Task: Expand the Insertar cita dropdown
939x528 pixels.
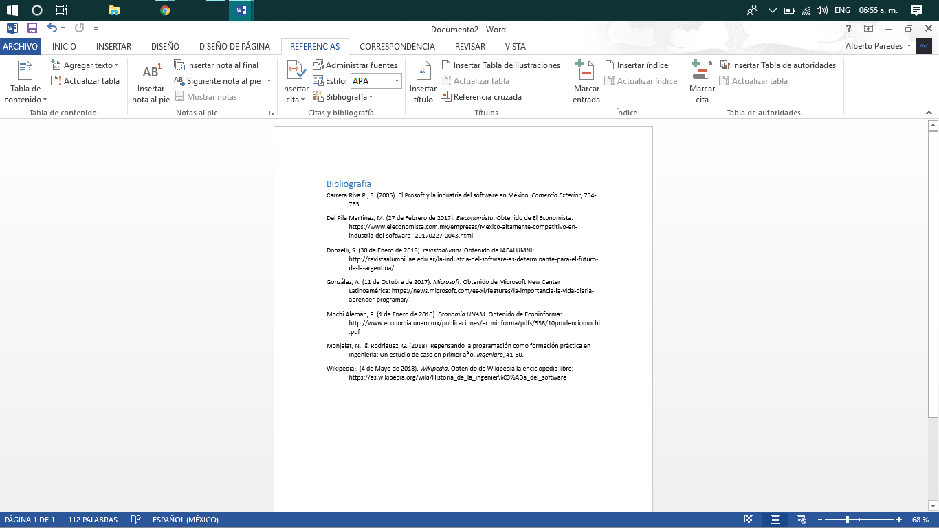Action: tap(294, 82)
